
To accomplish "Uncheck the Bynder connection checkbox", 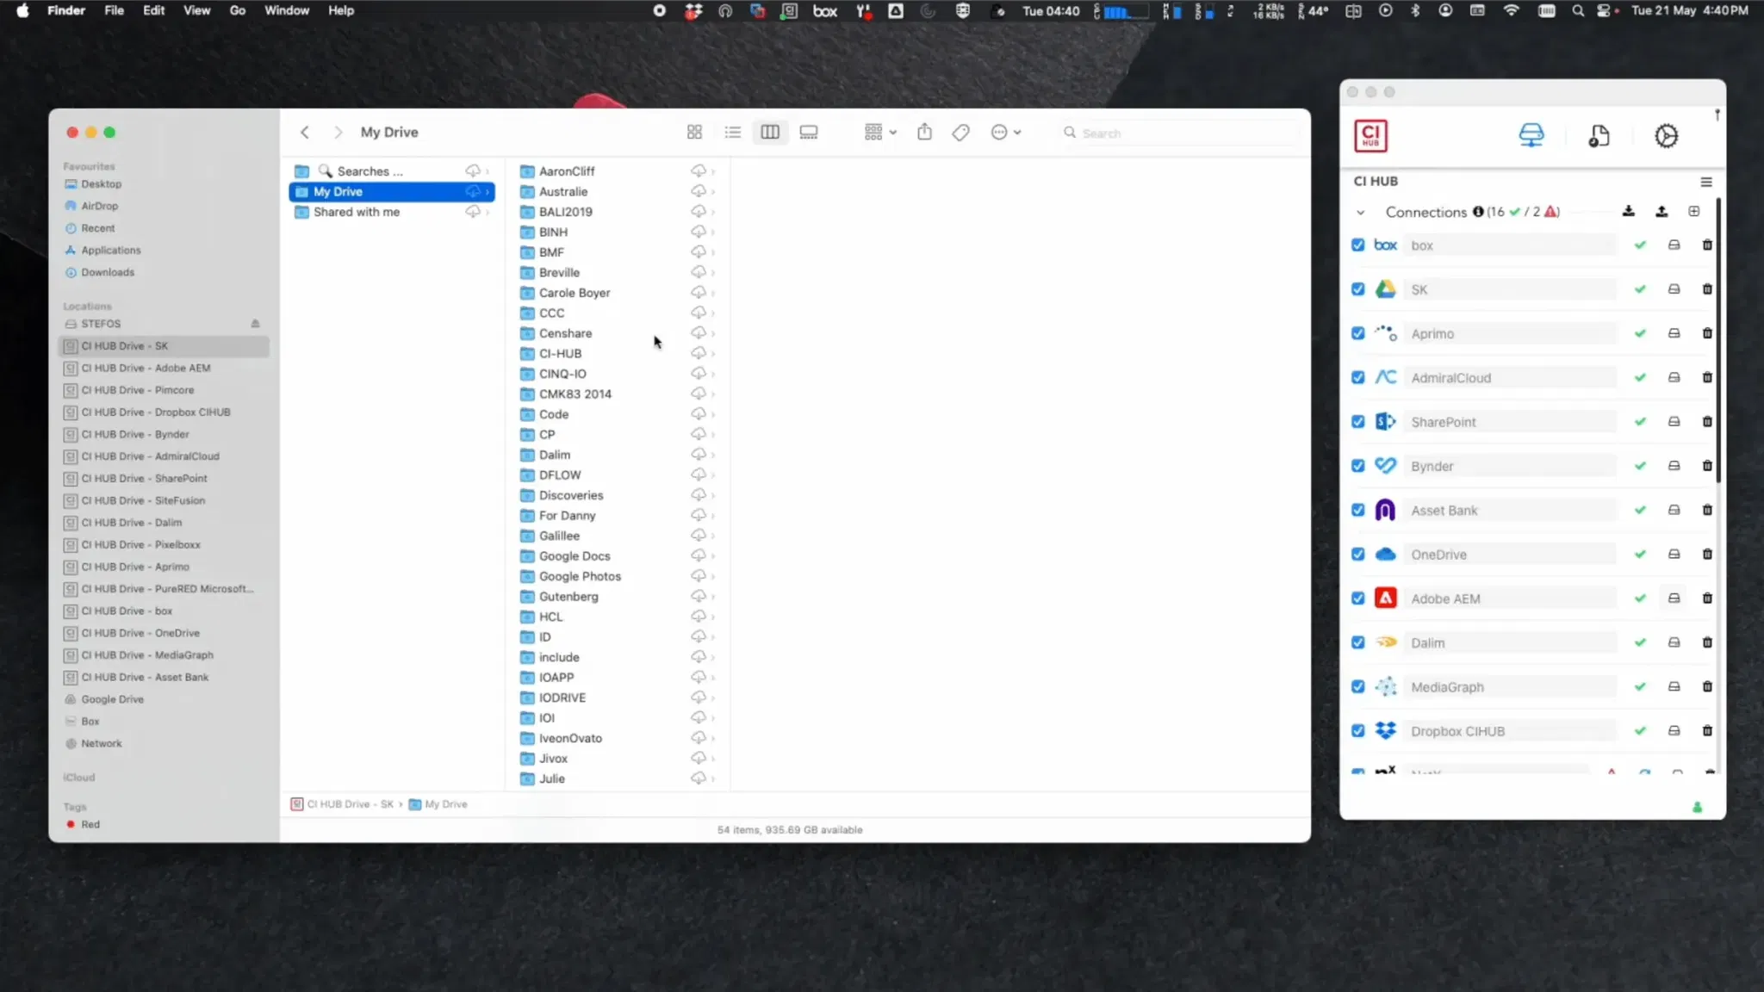I will pyautogui.click(x=1357, y=466).
